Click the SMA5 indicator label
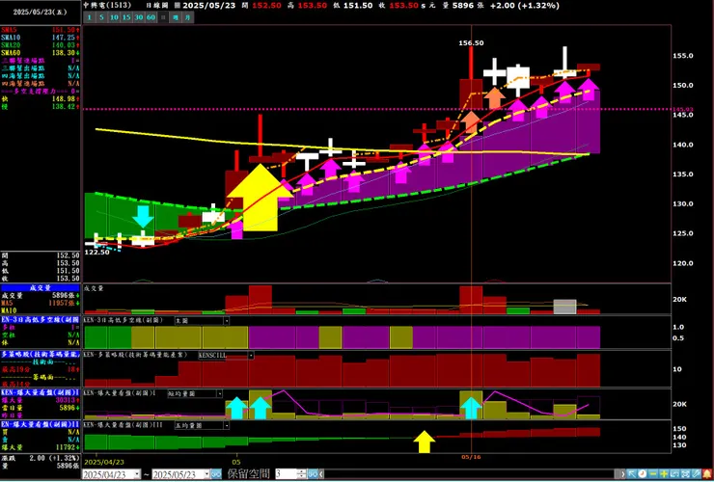Screen dimensions: 714x482 click(x=11, y=30)
